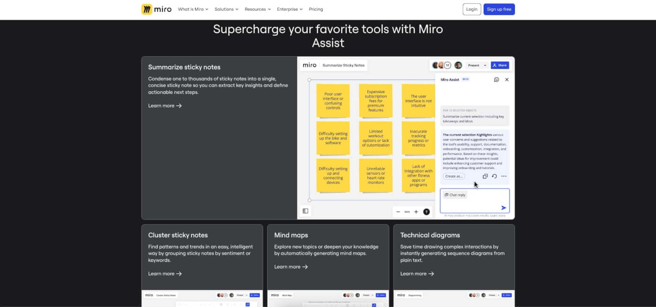Click the regenerate icon in Miro Assist response
Viewport: 656px width, 307px height.
494,176
